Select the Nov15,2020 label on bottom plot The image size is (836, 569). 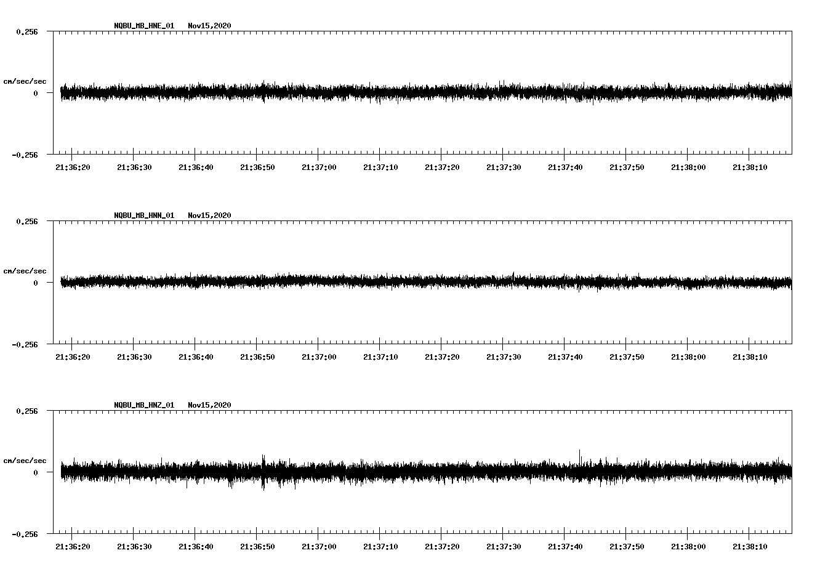coord(209,404)
